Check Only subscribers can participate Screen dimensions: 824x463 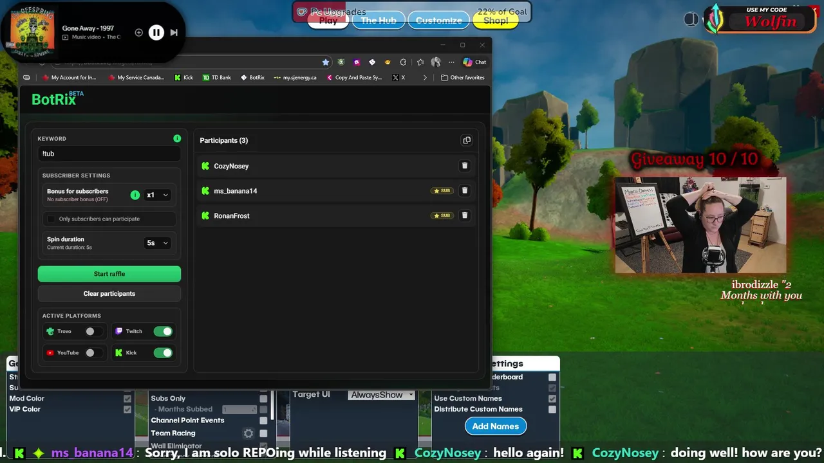(51, 219)
